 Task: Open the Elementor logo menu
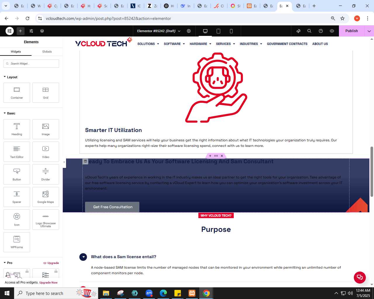click(x=10, y=31)
